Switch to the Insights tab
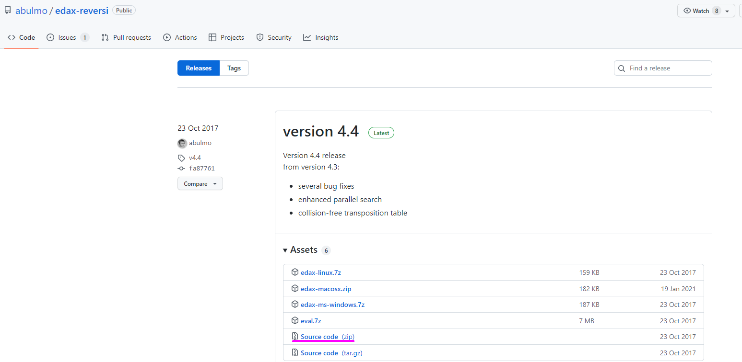 pos(321,37)
